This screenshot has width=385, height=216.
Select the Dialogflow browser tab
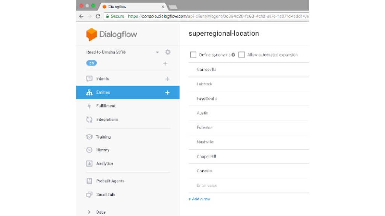click(x=133, y=7)
